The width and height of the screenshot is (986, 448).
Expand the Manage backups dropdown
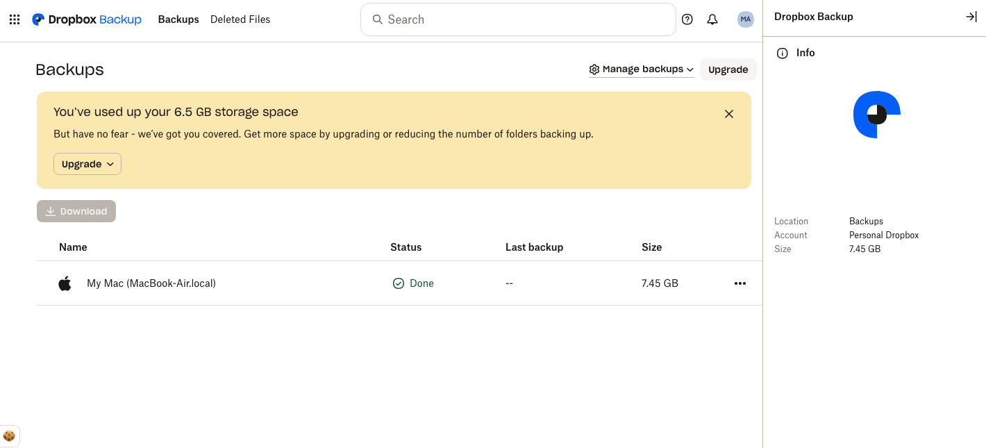coord(641,69)
